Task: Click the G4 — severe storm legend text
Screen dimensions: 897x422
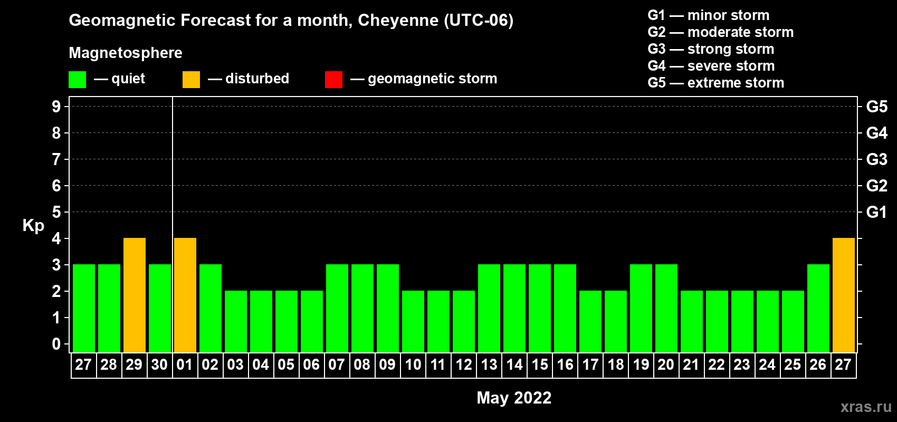Action: 711,66
